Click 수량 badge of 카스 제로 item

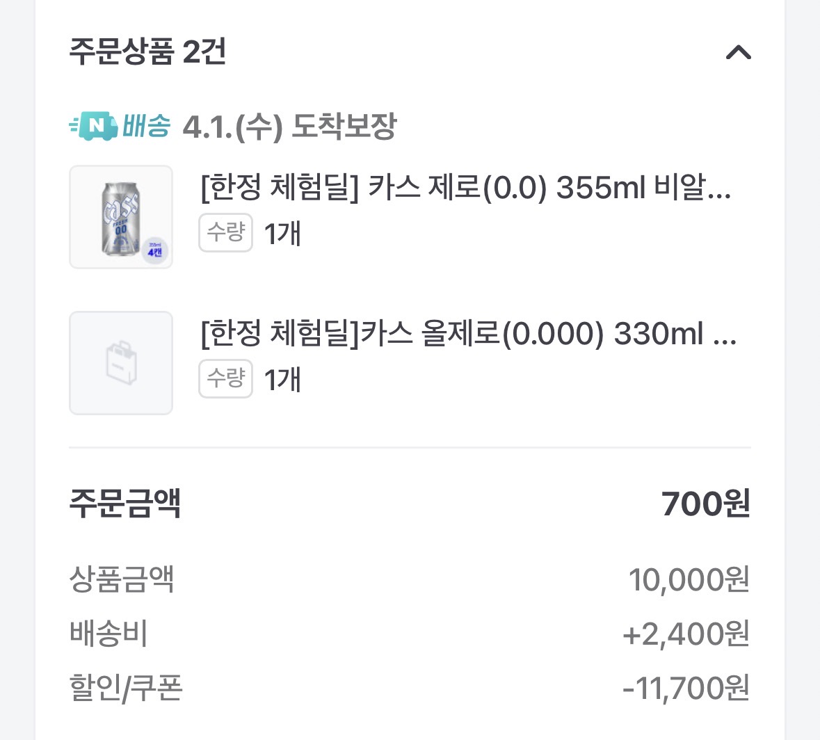coord(225,232)
